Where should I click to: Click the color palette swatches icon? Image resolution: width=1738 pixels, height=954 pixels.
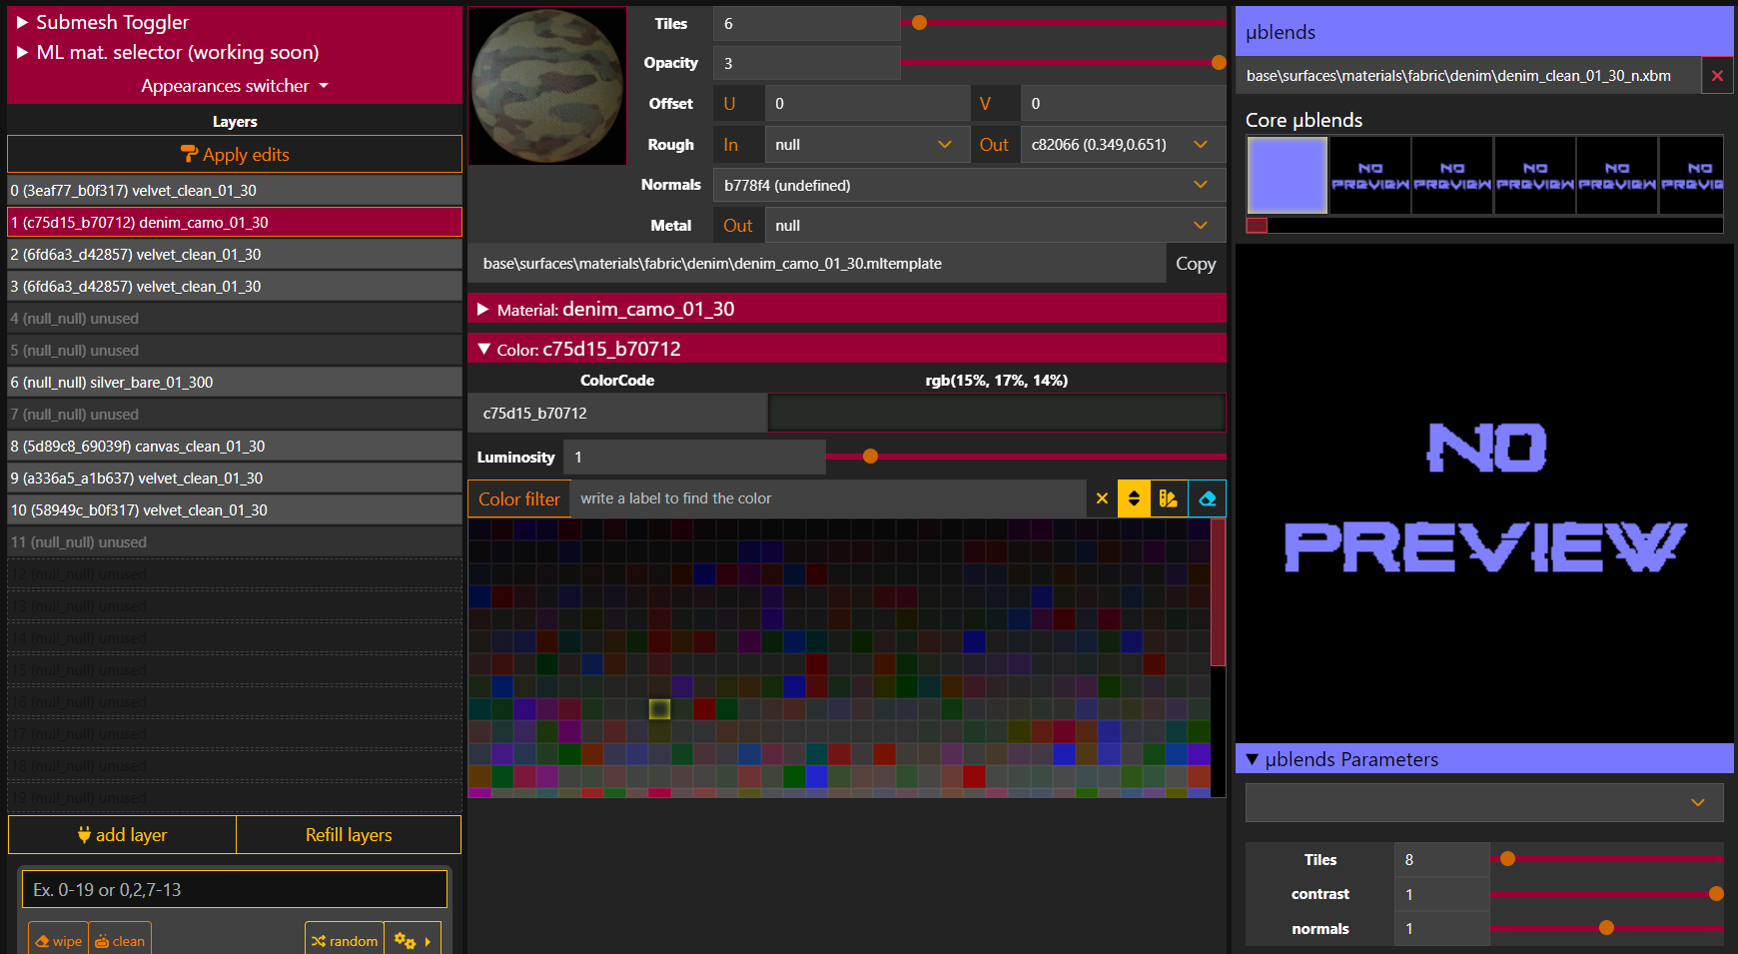(x=1168, y=498)
